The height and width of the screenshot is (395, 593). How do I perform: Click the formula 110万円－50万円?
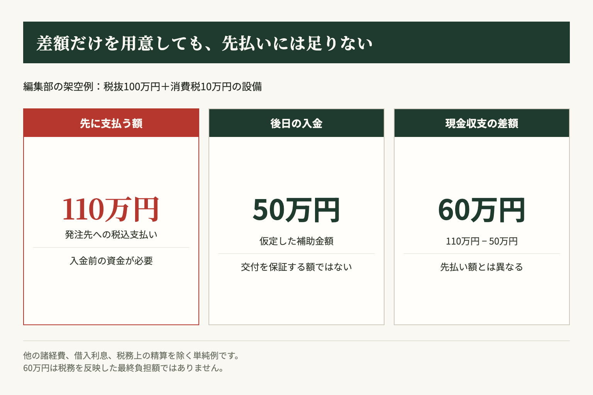click(482, 241)
